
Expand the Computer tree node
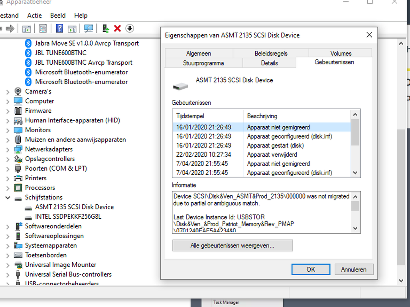pos(8,102)
